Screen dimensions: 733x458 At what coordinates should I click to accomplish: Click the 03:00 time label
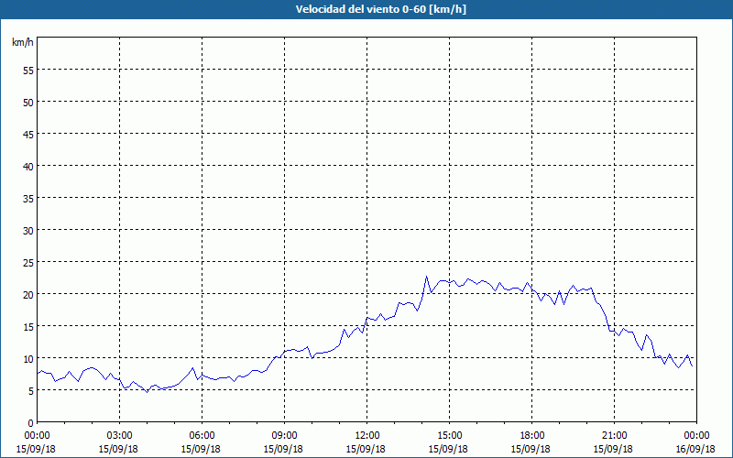tap(119, 435)
